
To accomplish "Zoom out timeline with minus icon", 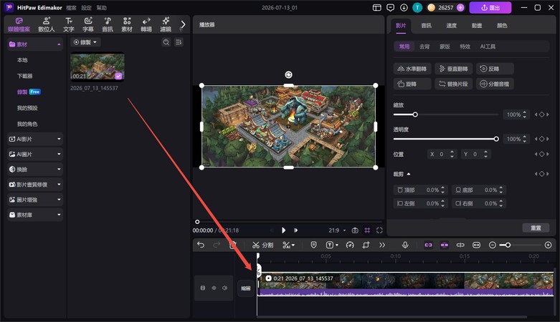I will click(492, 245).
